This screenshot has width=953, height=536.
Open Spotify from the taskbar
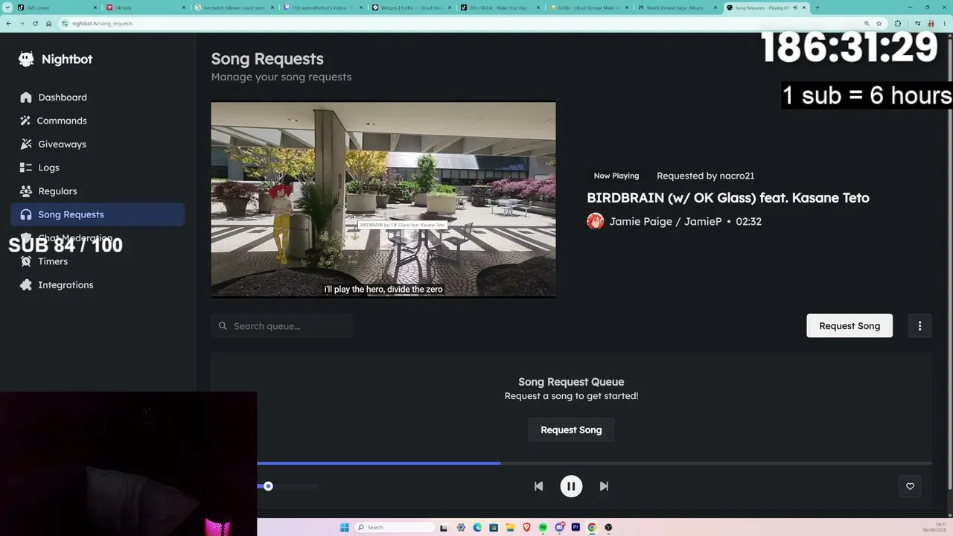pyautogui.click(x=543, y=527)
